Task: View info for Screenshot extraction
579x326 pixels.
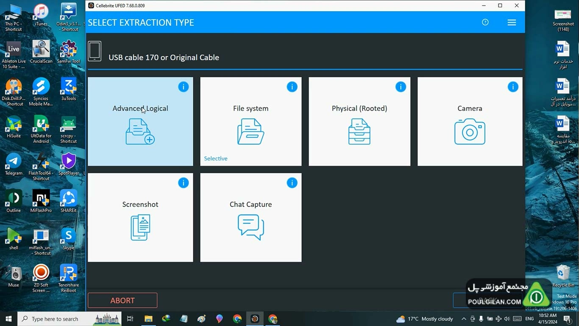Action: pyautogui.click(x=183, y=183)
